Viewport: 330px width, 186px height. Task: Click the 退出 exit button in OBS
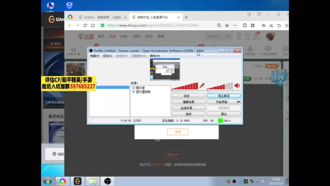224,114
